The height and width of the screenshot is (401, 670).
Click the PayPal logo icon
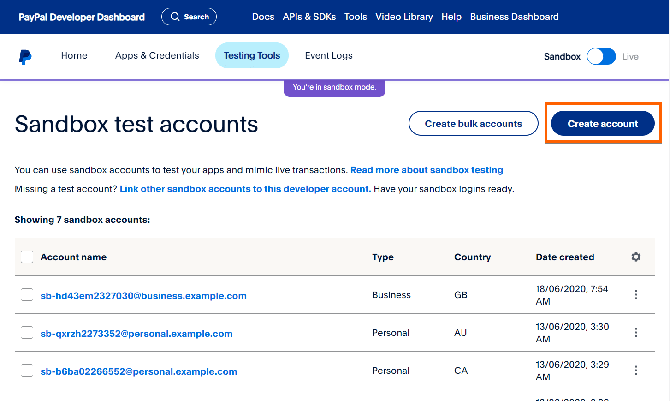(25, 57)
